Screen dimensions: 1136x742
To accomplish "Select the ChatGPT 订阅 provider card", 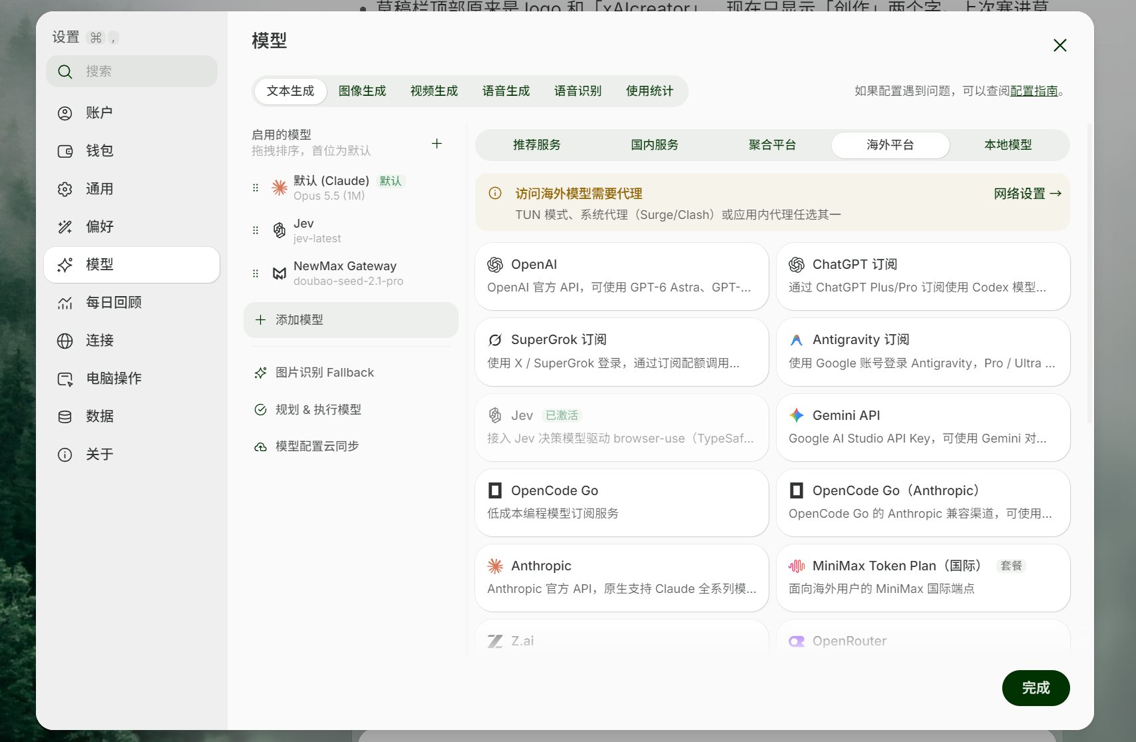I will [x=923, y=276].
